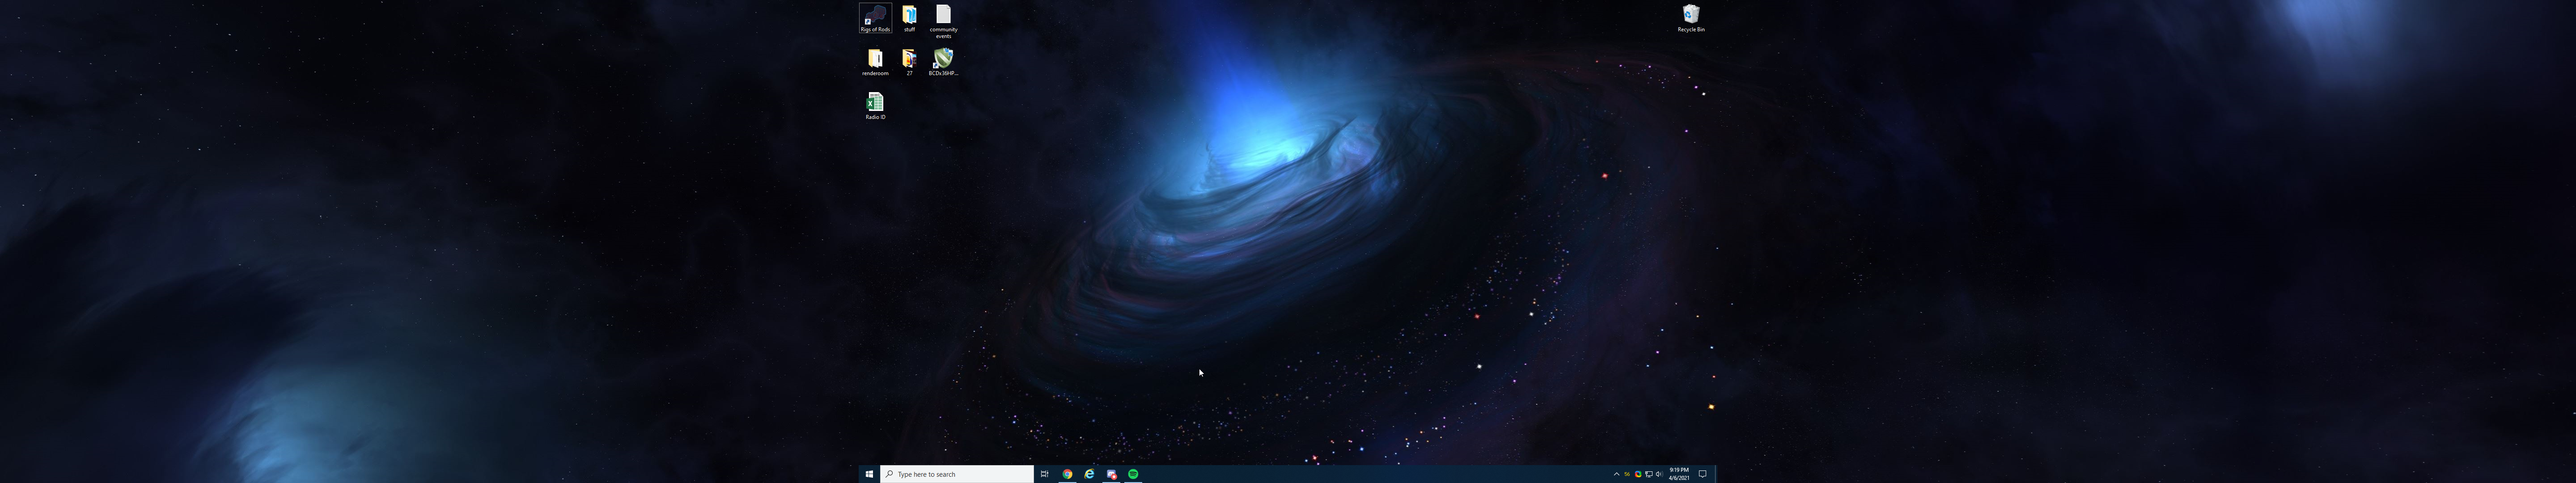Open Spotify from the taskbar
The image size is (2576, 483).
tap(1133, 474)
